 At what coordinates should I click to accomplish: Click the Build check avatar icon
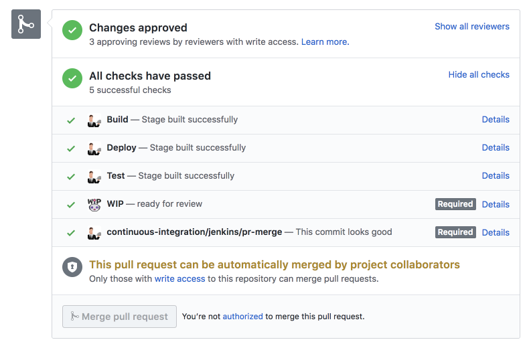pyautogui.click(x=94, y=120)
